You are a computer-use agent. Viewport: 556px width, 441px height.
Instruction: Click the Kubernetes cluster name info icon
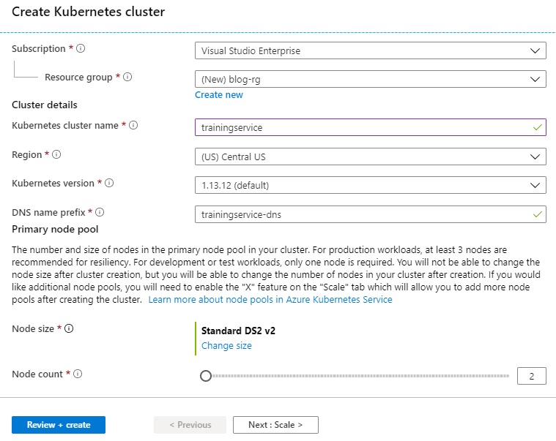coord(133,125)
